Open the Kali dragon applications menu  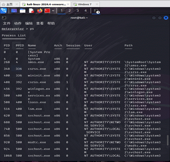point(4,11)
